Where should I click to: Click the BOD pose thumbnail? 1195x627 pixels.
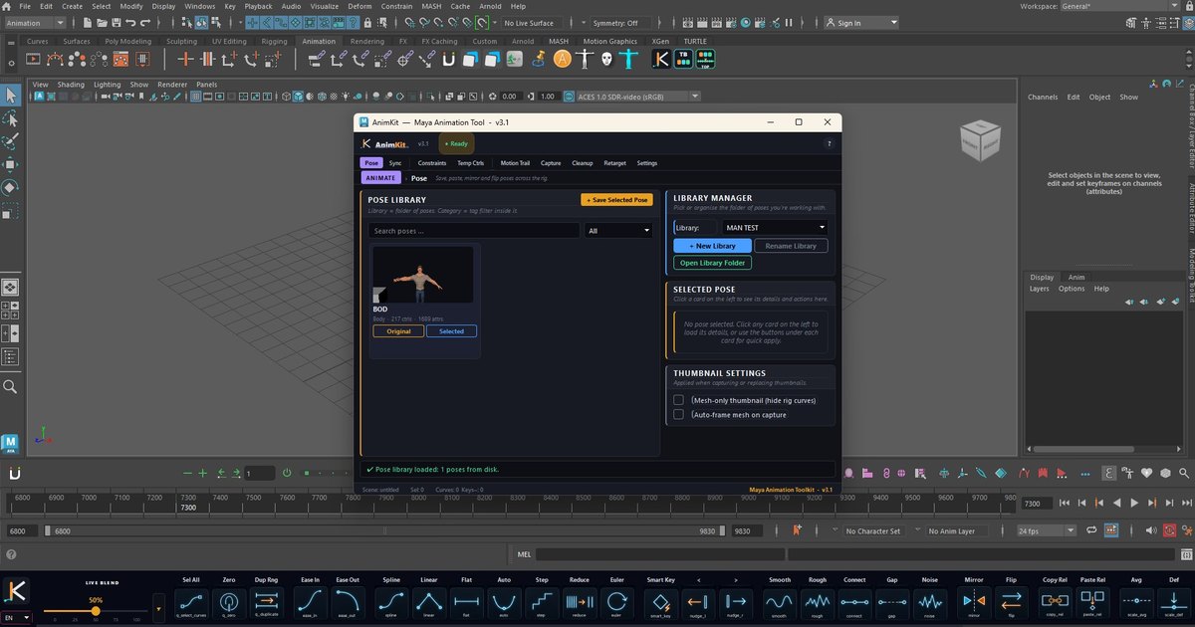[x=425, y=275]
